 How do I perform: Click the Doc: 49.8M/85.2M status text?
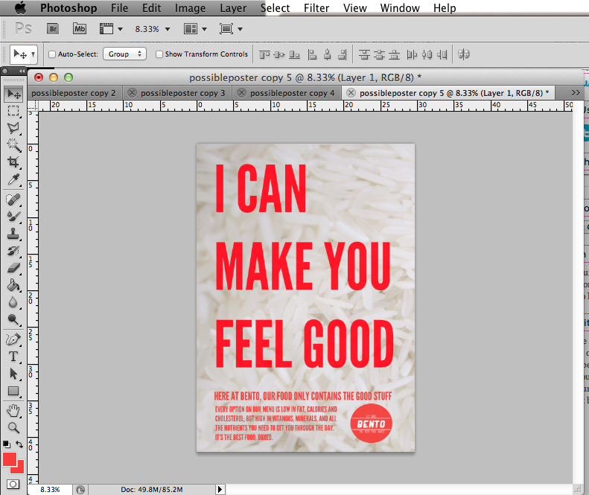pos(152,489)
